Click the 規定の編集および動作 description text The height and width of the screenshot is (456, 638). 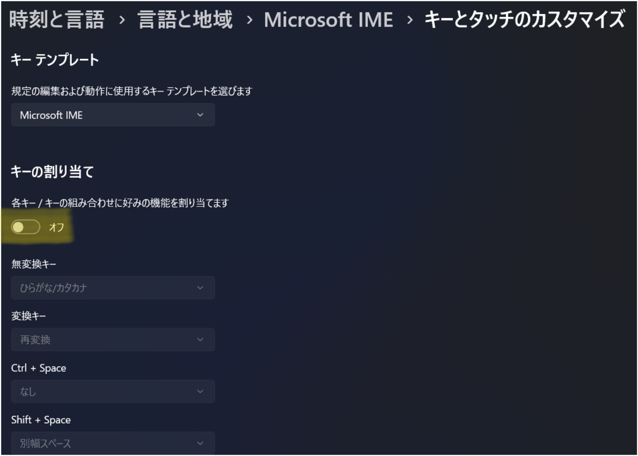pyautogui.click(x=132, y=91)
